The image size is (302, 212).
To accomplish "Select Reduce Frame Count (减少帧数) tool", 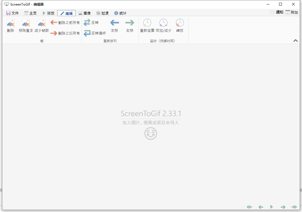I will pyautogui.click(x=41, y=26).
